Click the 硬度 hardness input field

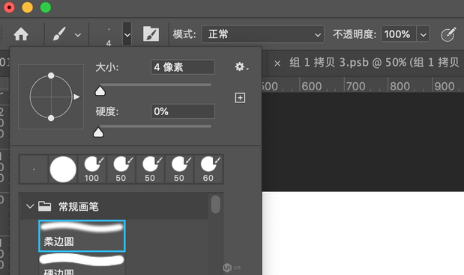(183, 111)
